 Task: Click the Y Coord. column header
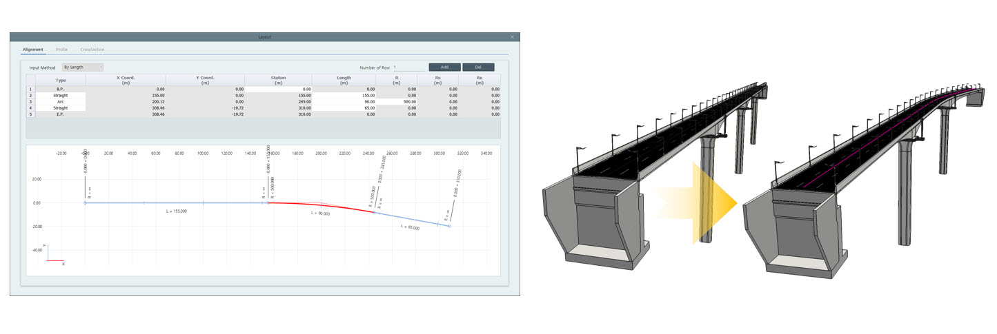(x=206, y=80)
